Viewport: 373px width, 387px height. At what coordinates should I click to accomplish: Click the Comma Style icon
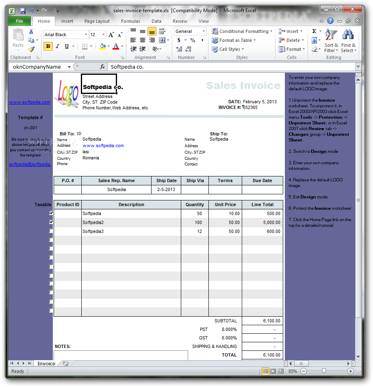[x=202, y=40]
